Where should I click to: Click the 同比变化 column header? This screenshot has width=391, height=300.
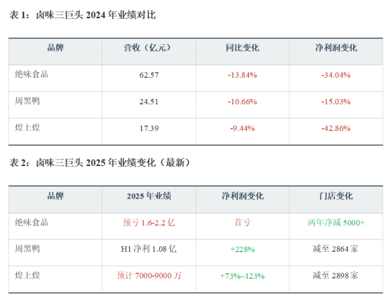point(242,48)
